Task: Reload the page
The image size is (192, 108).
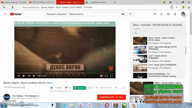Action: [19, 7]
